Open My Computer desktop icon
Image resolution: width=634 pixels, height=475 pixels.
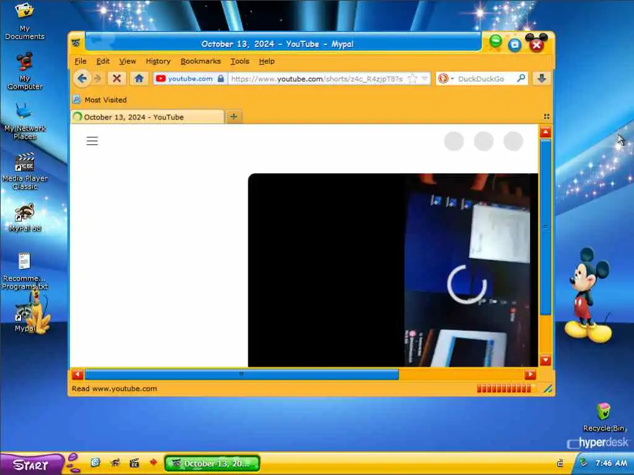25,71
